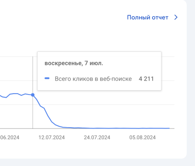Click the blue line above the 24.07.2024 label

pos(97,128)
